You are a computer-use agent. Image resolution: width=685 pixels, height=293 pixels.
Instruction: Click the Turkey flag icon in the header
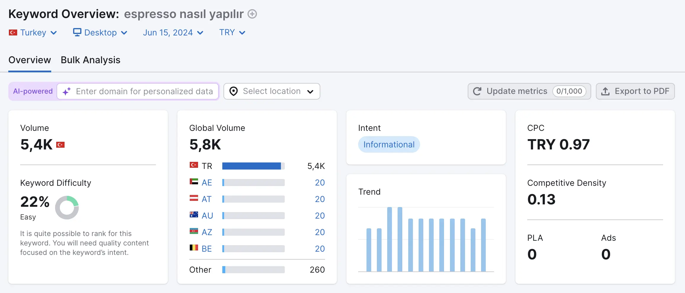point(13,32)
